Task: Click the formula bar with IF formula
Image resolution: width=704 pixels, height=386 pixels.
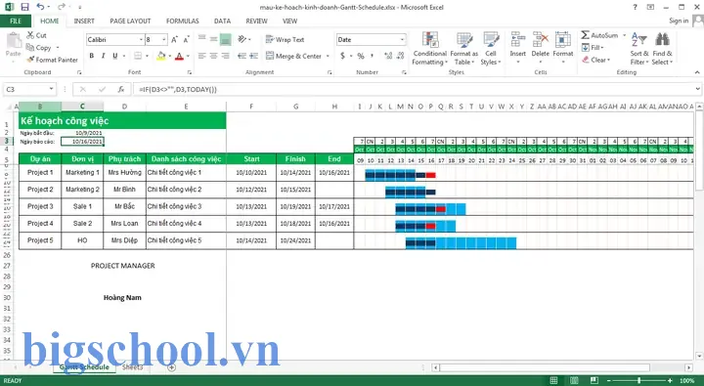Action: (413, 89)
